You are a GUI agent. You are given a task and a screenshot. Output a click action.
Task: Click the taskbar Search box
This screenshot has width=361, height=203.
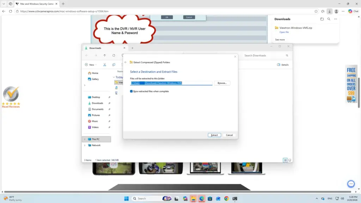pyautogui.click(x=152, y=198)
